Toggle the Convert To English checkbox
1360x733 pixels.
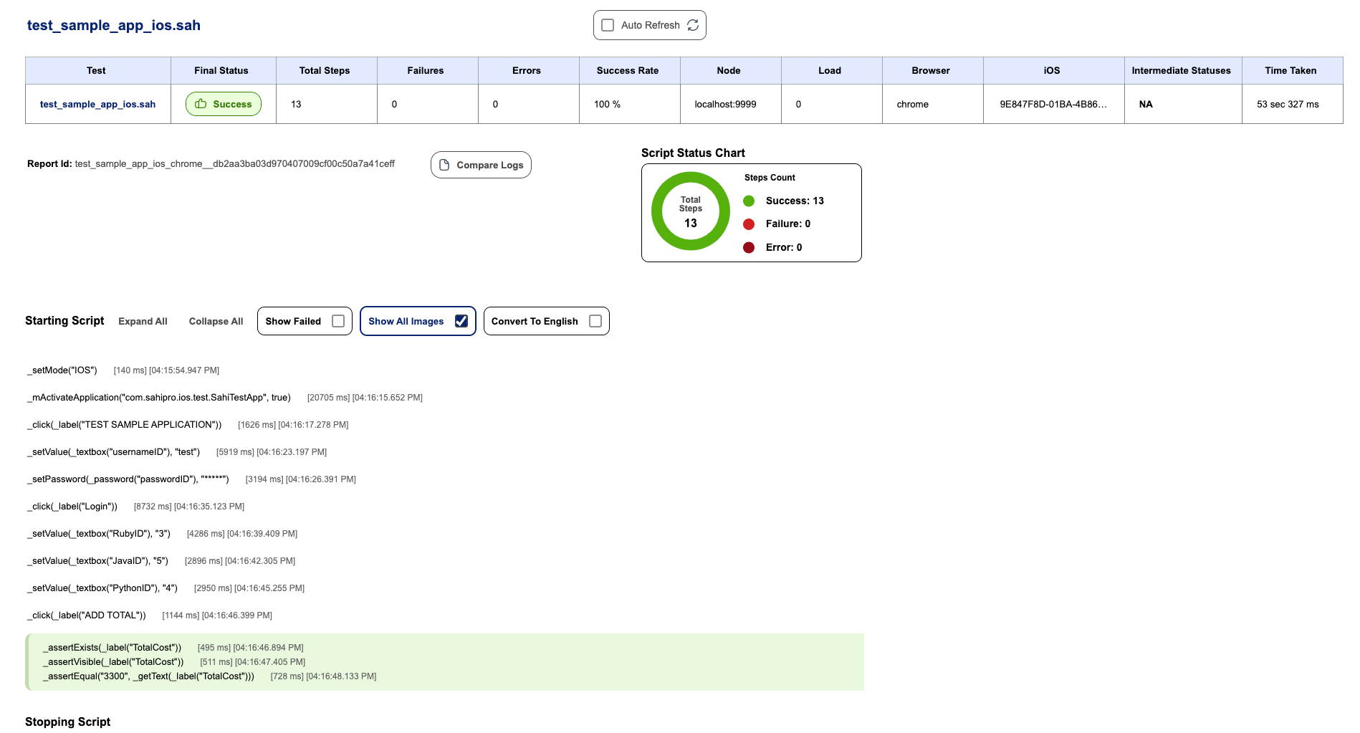(x=595, y=321)
